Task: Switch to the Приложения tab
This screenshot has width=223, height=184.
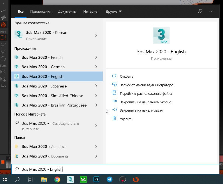Action: [41, 11]
